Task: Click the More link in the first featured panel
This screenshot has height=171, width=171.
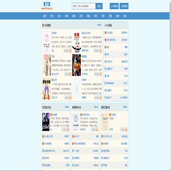Action: click(x=99, y=25)
